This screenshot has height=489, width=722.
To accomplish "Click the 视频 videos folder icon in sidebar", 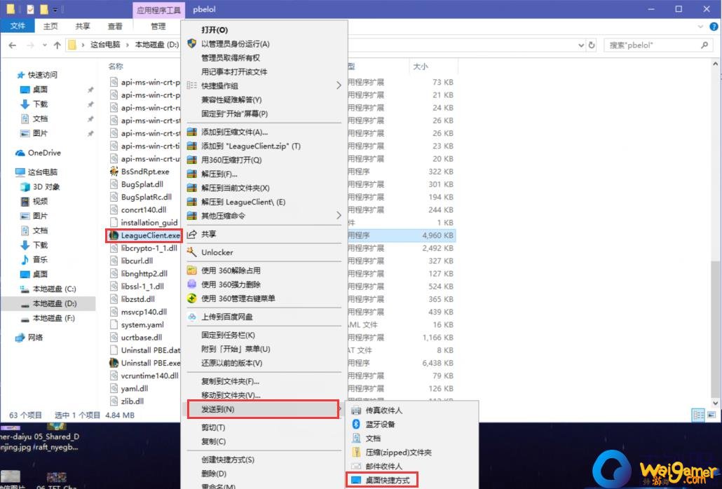I will point(25,202).
